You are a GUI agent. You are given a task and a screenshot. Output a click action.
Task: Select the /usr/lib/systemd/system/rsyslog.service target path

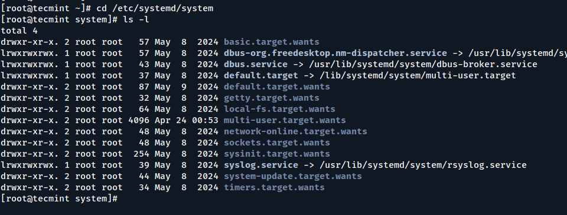(423, 165)
